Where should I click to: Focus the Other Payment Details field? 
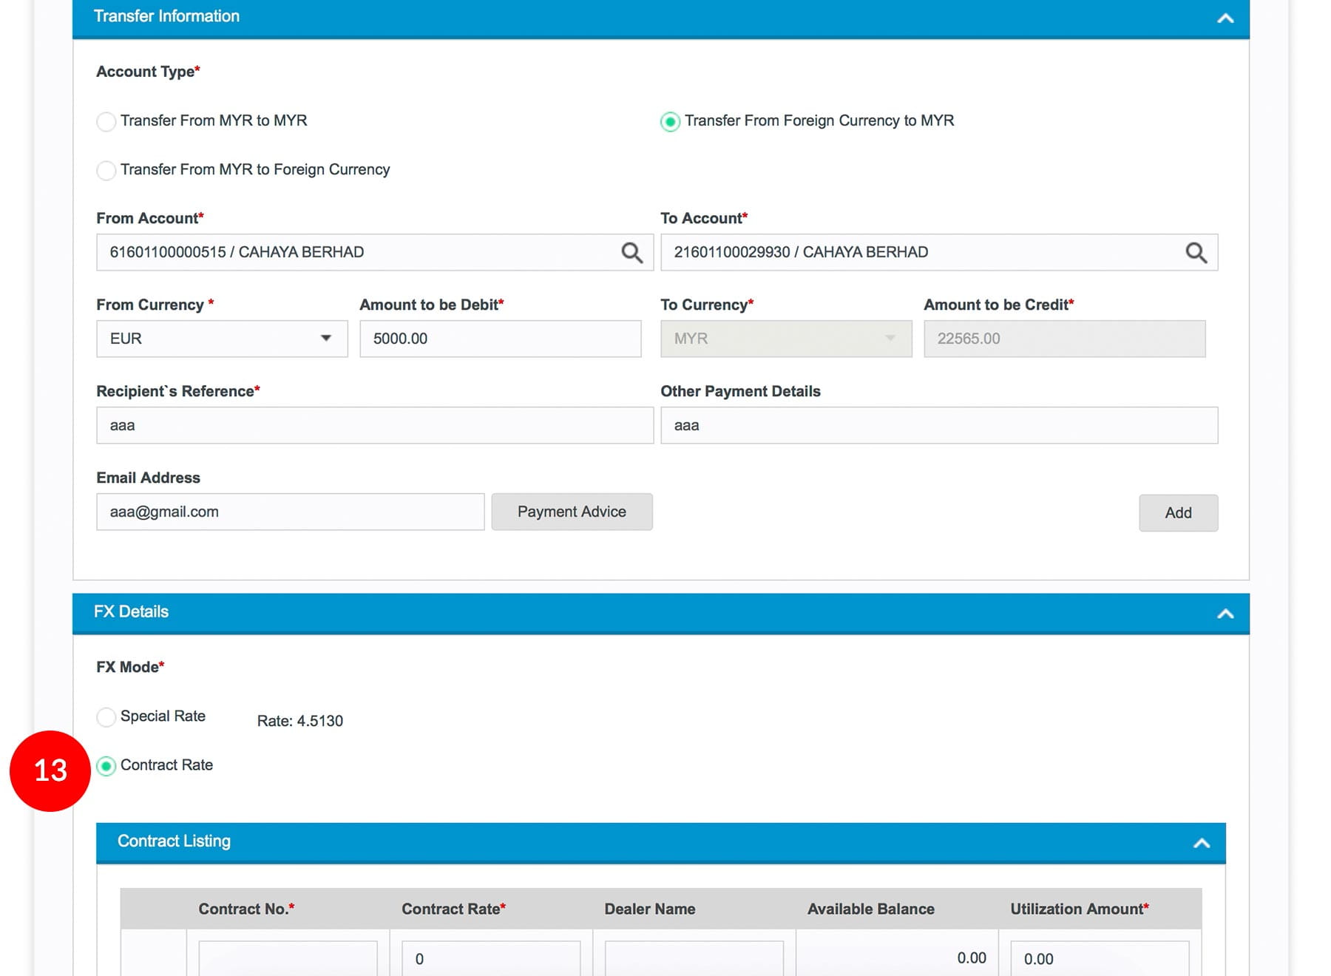coord(938,425)
